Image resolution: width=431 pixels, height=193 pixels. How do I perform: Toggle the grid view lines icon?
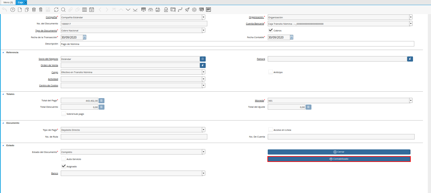(84, 10)
